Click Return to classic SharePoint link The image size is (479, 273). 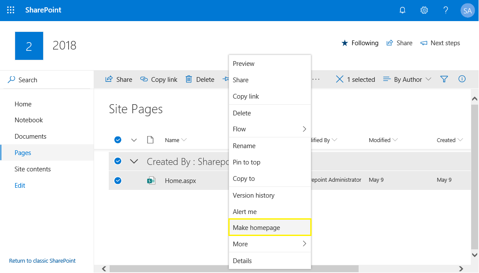[42, 261]
